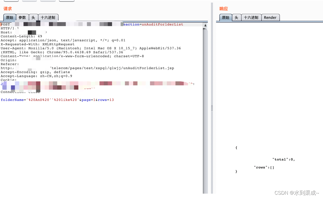
Task: Open the request 参数 tab
Action: click(22, 17)
